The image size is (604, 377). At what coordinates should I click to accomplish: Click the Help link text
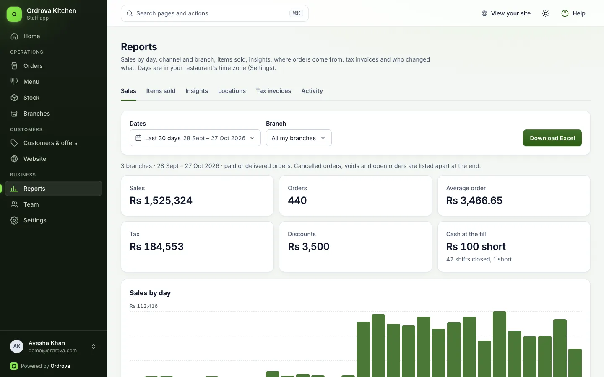[x=579, y=13]
